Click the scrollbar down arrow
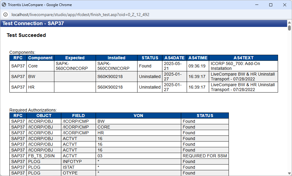The height and width of the screenshot is (176, 292). [x=289, y=174]
